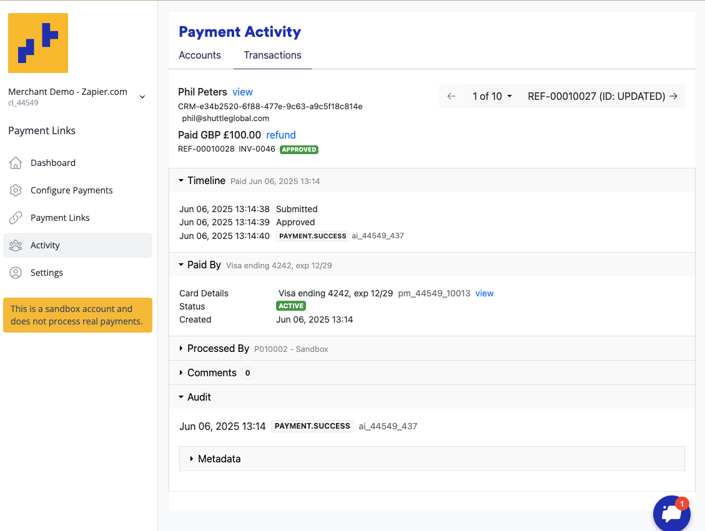The width and height of the screenshot is (705, 531).
Task: Switch to the Accounts tab
Action: tap(200, 55)
